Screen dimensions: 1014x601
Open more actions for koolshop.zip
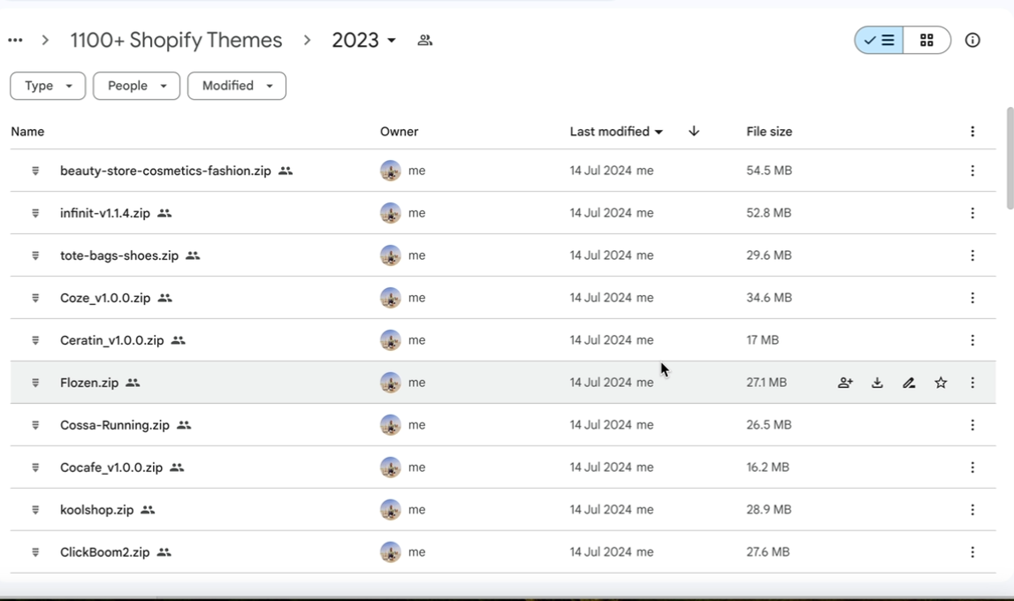coord(972,510)
